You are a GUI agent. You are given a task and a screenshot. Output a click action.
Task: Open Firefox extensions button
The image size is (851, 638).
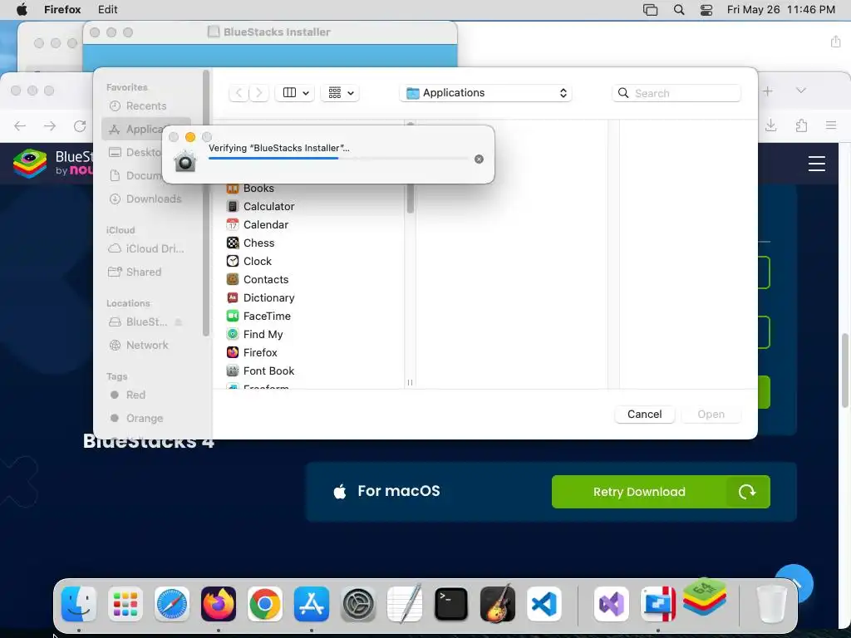[x=801, y=126]
